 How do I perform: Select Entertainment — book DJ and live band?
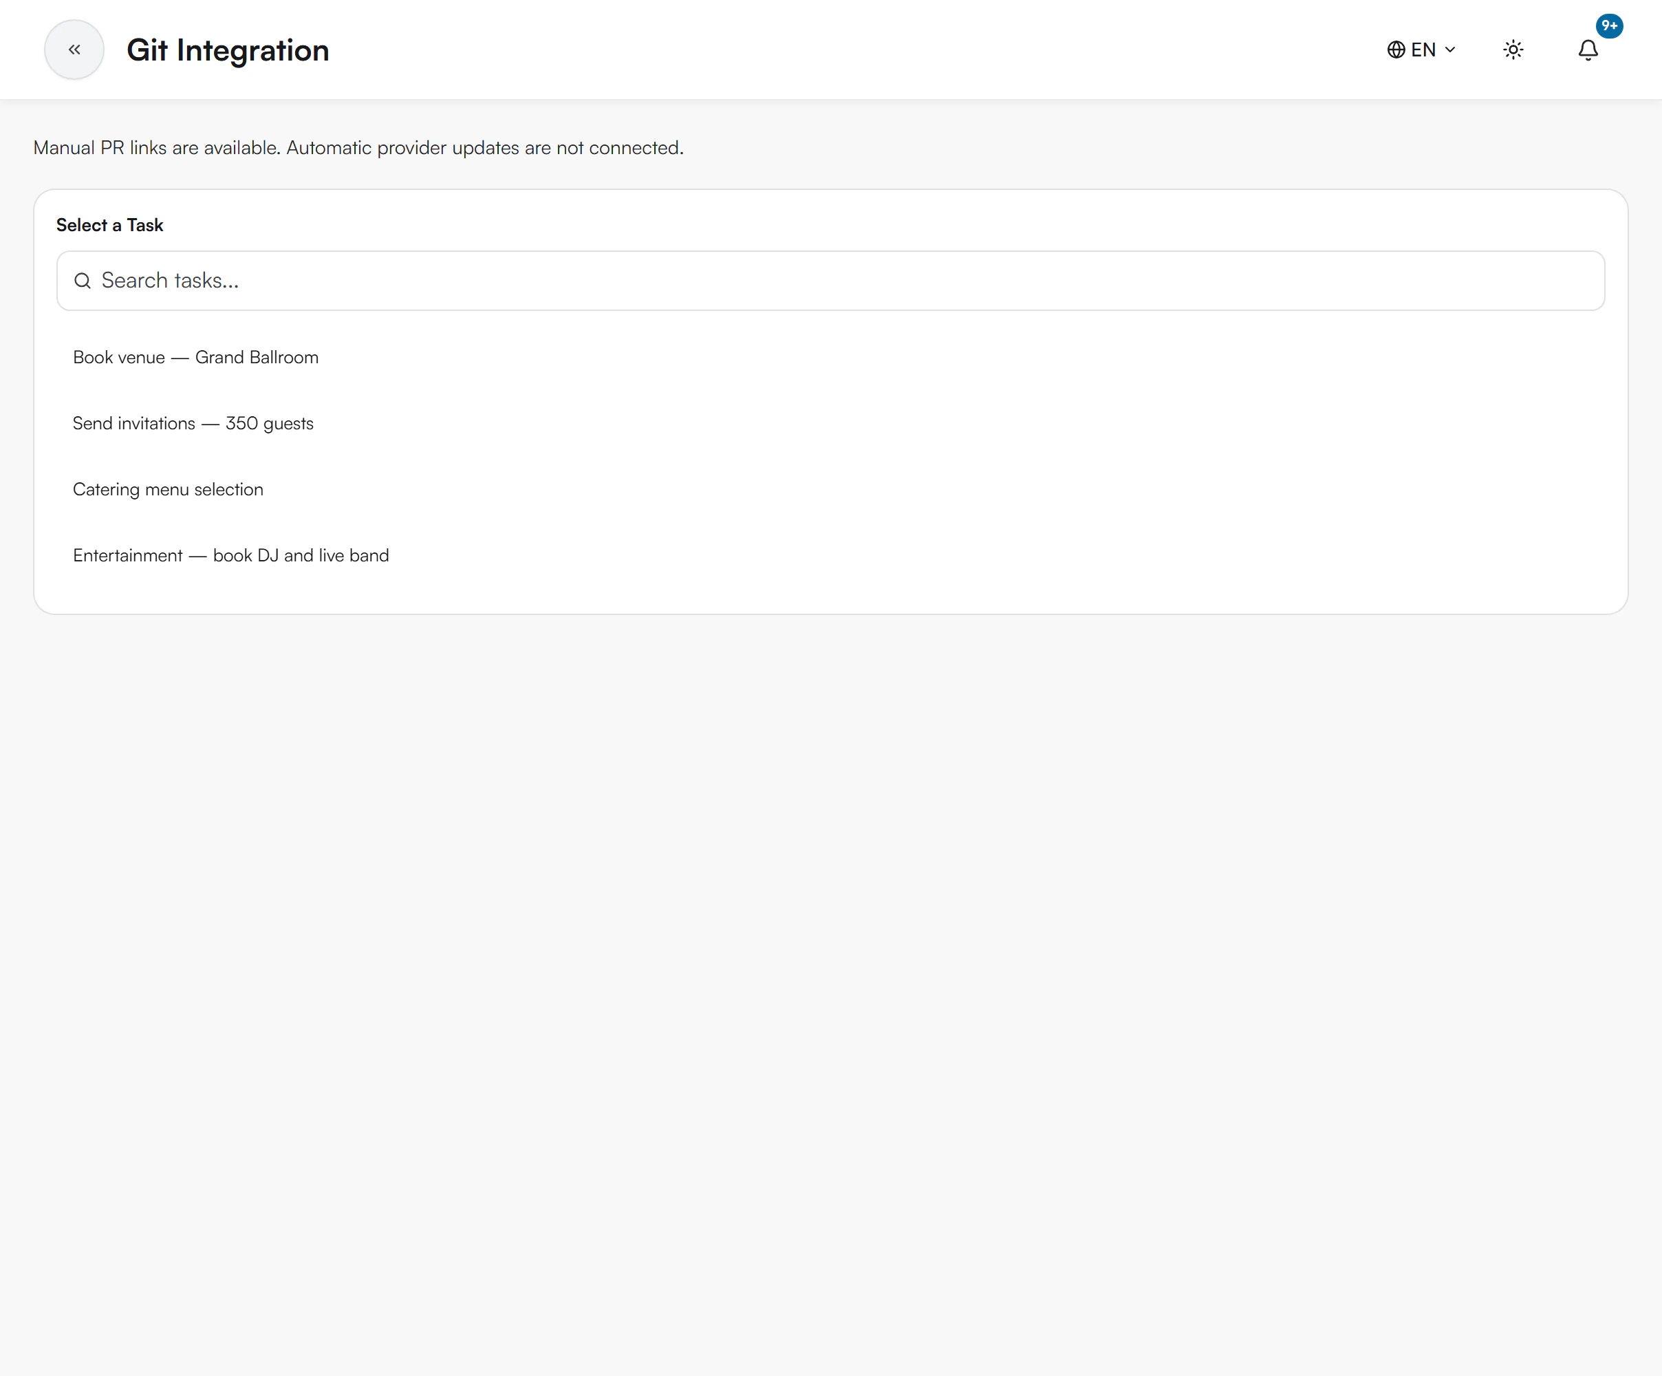point(830,556)
